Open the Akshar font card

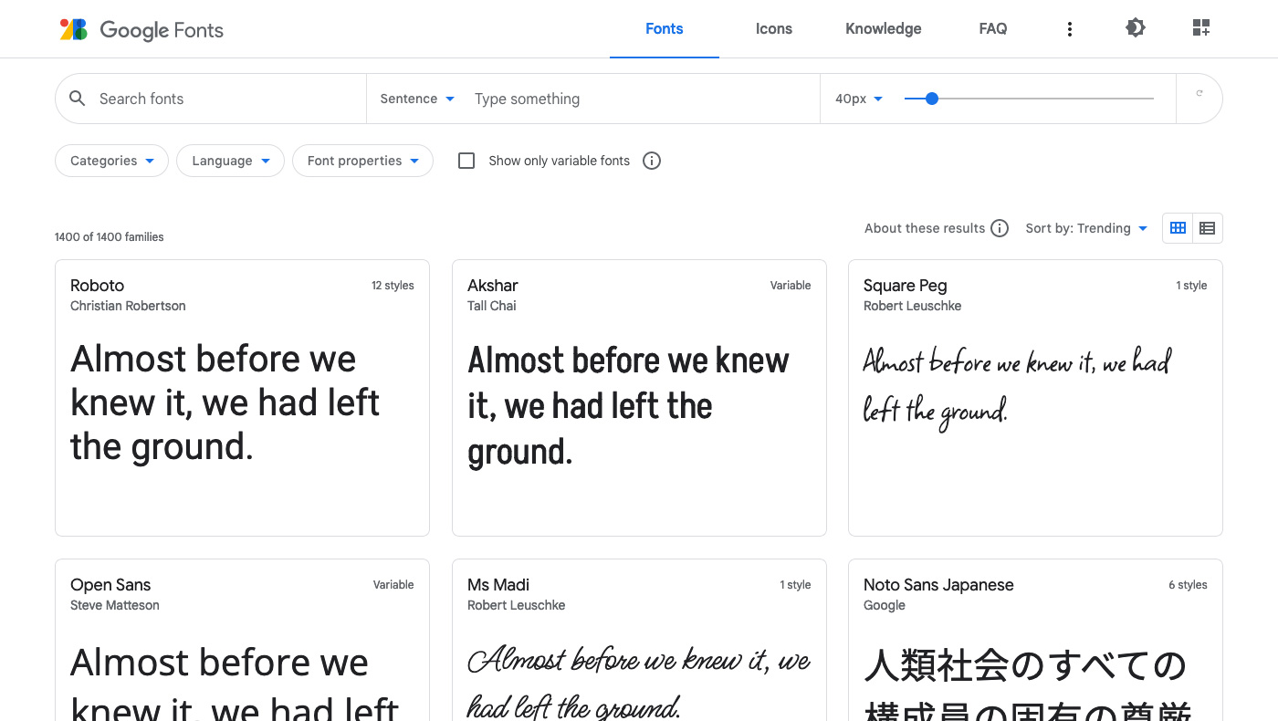coord(639,398)
